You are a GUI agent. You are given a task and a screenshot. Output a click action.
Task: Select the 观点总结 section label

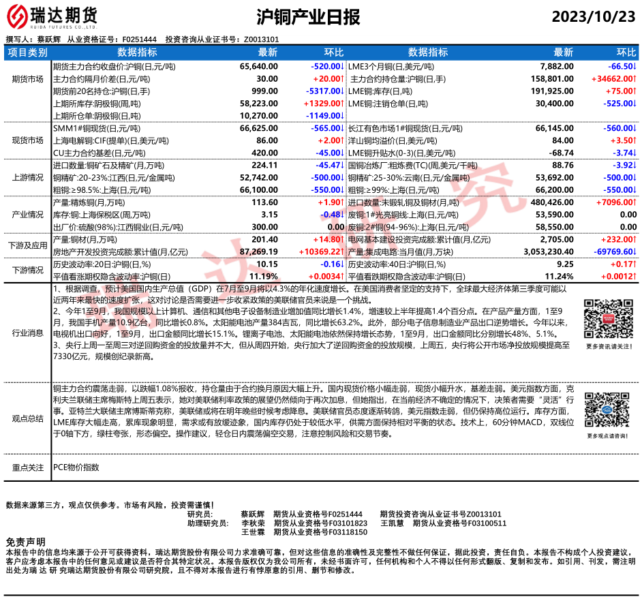tap(28, 418)
